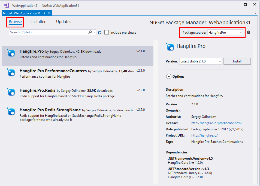This screenshot has width=260, height=186.
Task: Expand the Options section
Action: pos(169,77)
